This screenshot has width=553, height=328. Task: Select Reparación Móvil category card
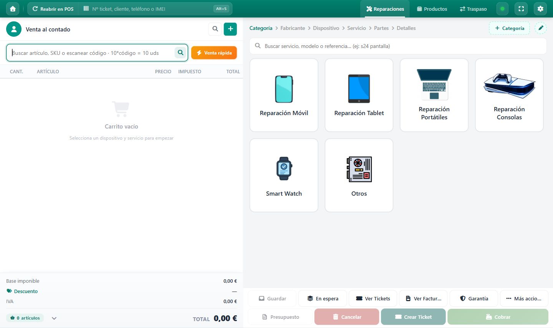click(x=284, y=95)
